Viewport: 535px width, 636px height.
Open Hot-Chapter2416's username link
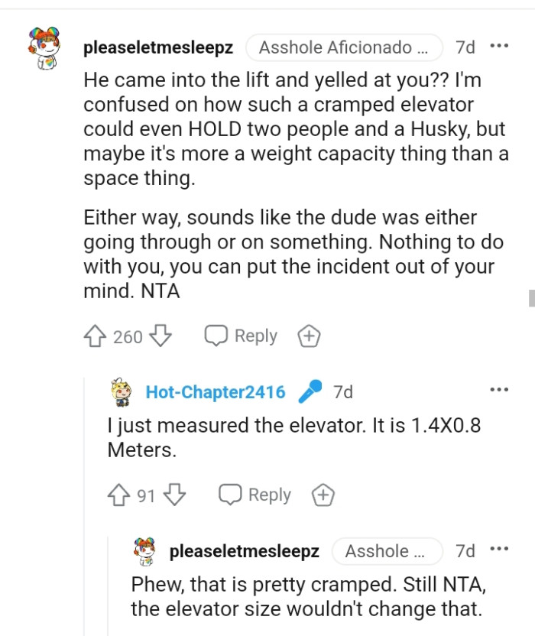point(215,391)
